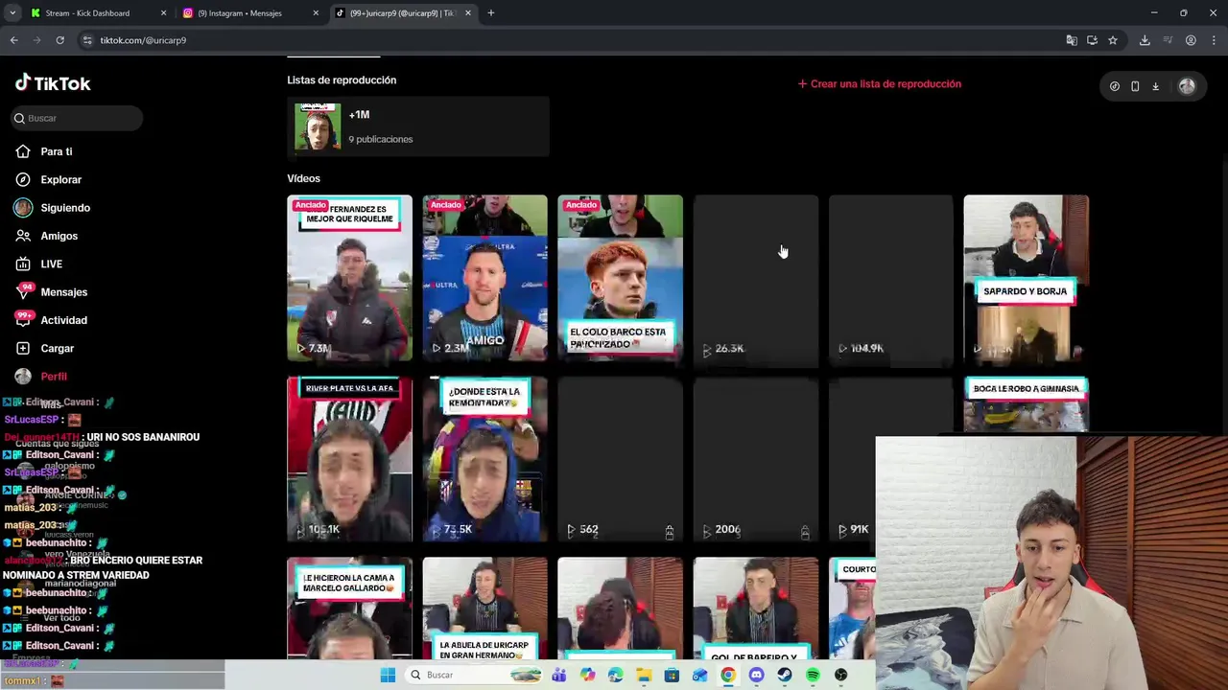Open Chrome downloads icon
Screen dimensions: 1228x690
(x=1145, y=40)
